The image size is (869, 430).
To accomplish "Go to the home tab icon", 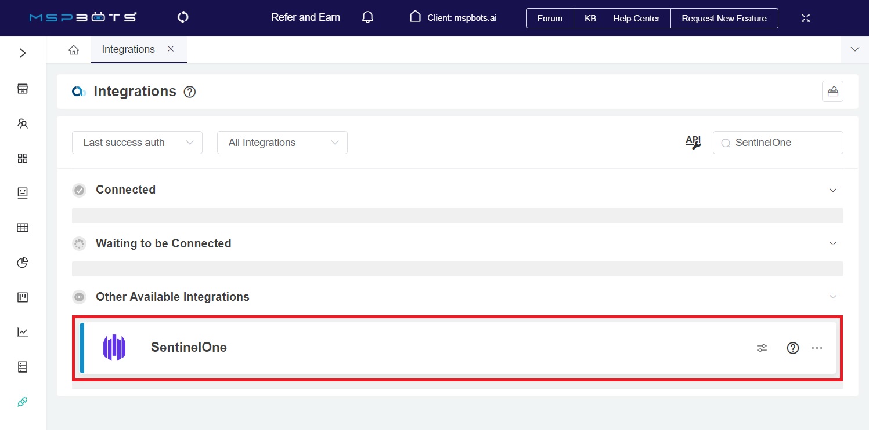I will point(74,50).
